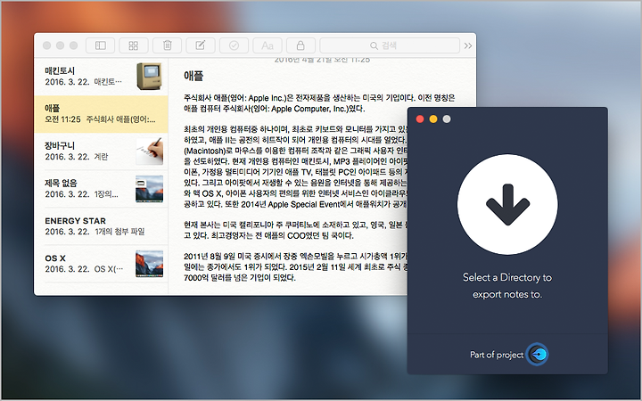Expand hidden toolbar items with double chevron
Image resolution: width=642 pixels, height=401 pixels.
click(468, 45)
